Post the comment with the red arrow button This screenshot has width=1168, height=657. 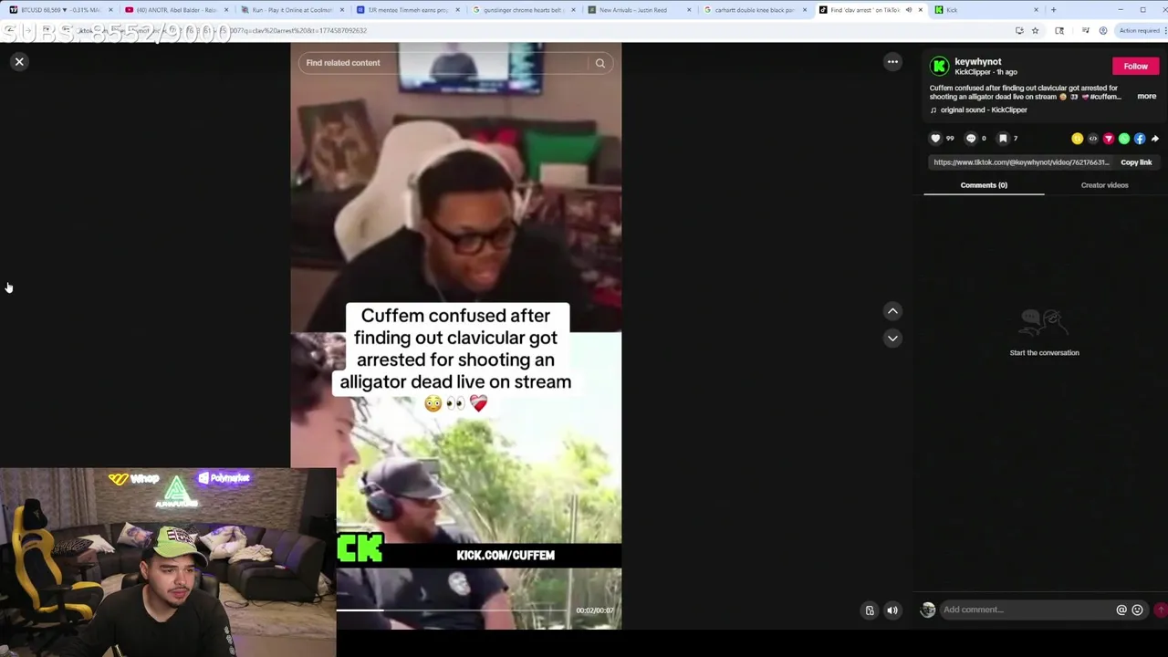click(x=1161, y=610)
